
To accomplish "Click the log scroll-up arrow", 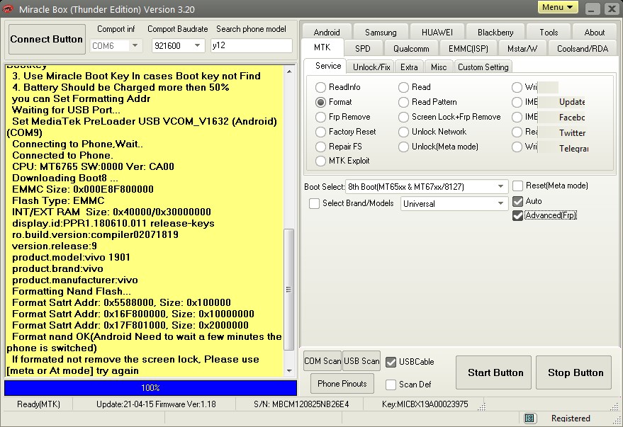I will point(289,72).
